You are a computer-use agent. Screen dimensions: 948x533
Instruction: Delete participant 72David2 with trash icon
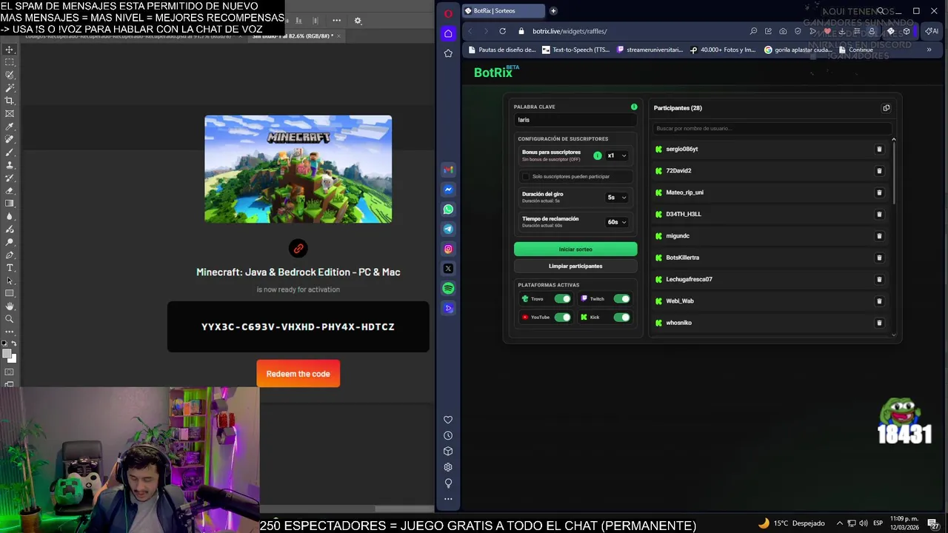(879, 170)
